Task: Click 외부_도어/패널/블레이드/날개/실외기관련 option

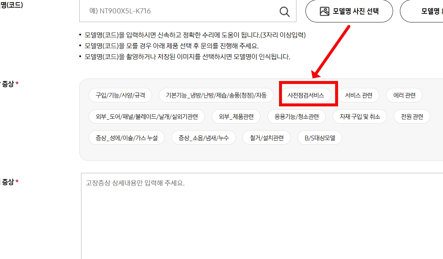Action: point(147,116)
